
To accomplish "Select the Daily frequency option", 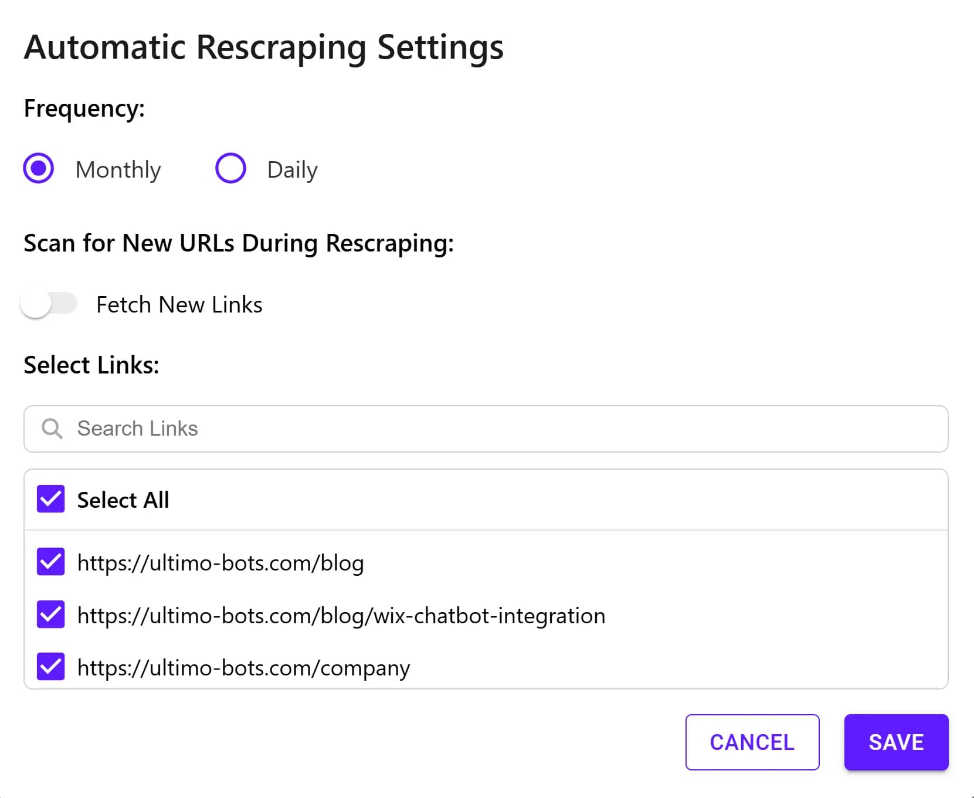I will [230, 169].
